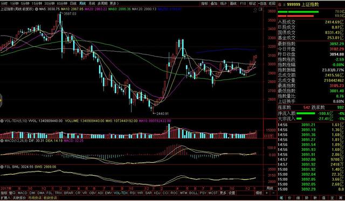Viewport: 345px width, 201px height.
Task: Click the window icon at chart top-right corner
Action: click(x=260, y=10)
